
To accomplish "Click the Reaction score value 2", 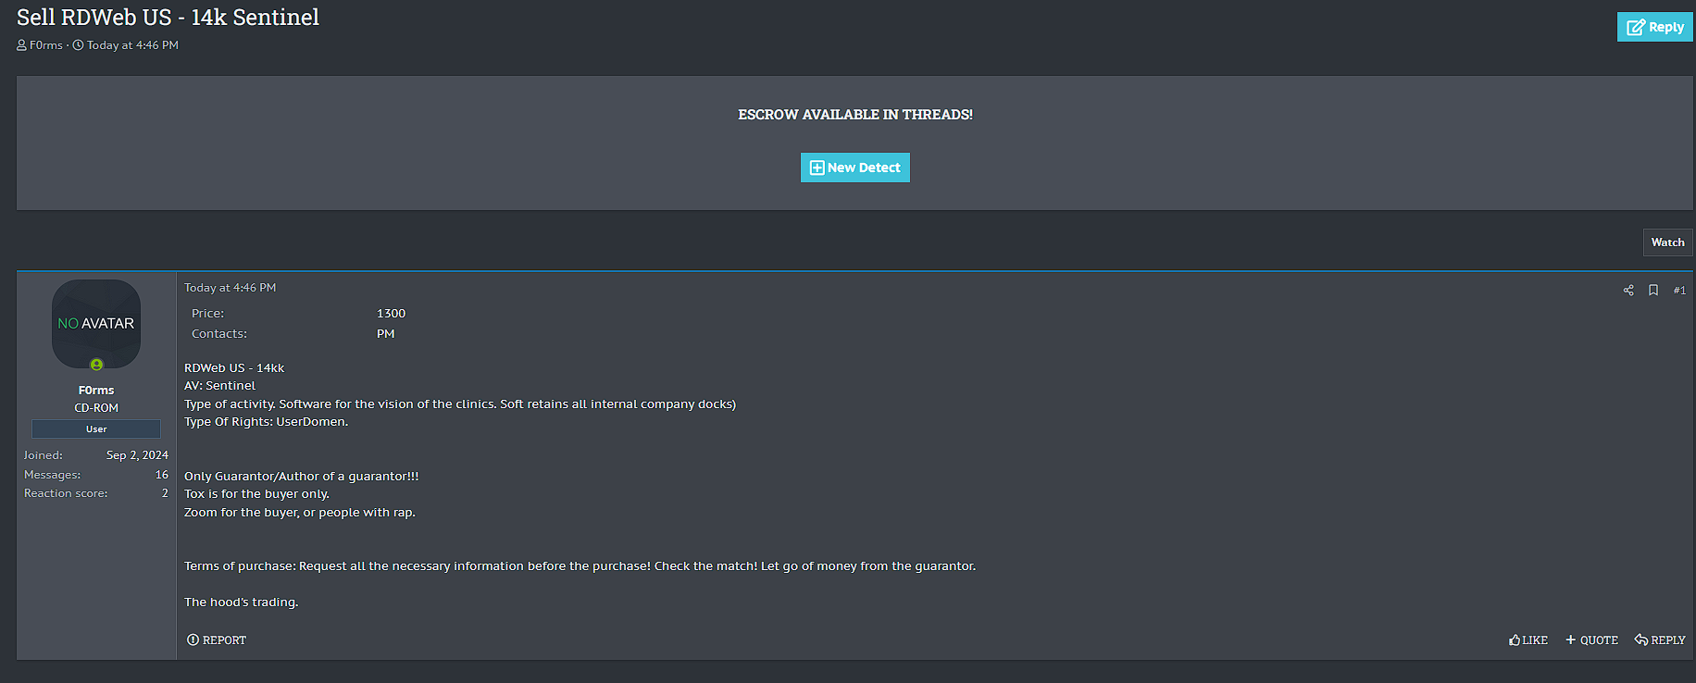I will [x=165, y=493].
